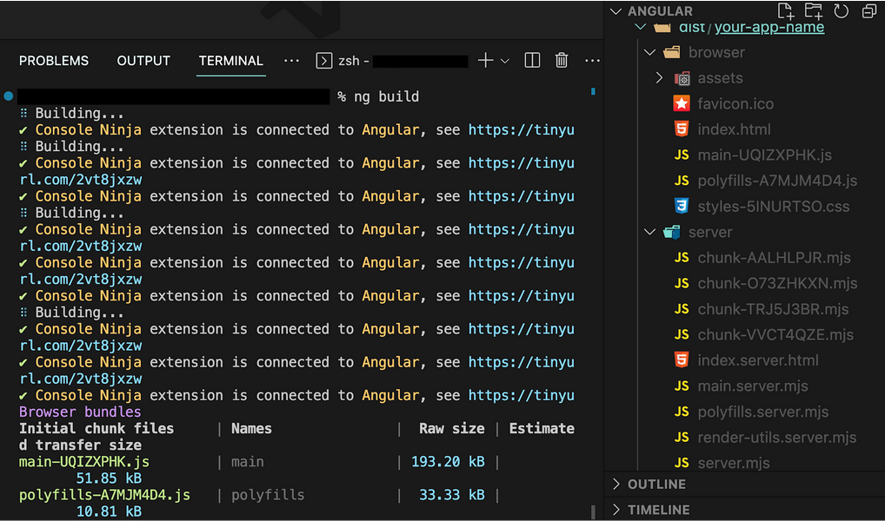This screenshot has height=521, width=885.
Task: Switch to the OUTPUT tab
Action: pos(143,60)
